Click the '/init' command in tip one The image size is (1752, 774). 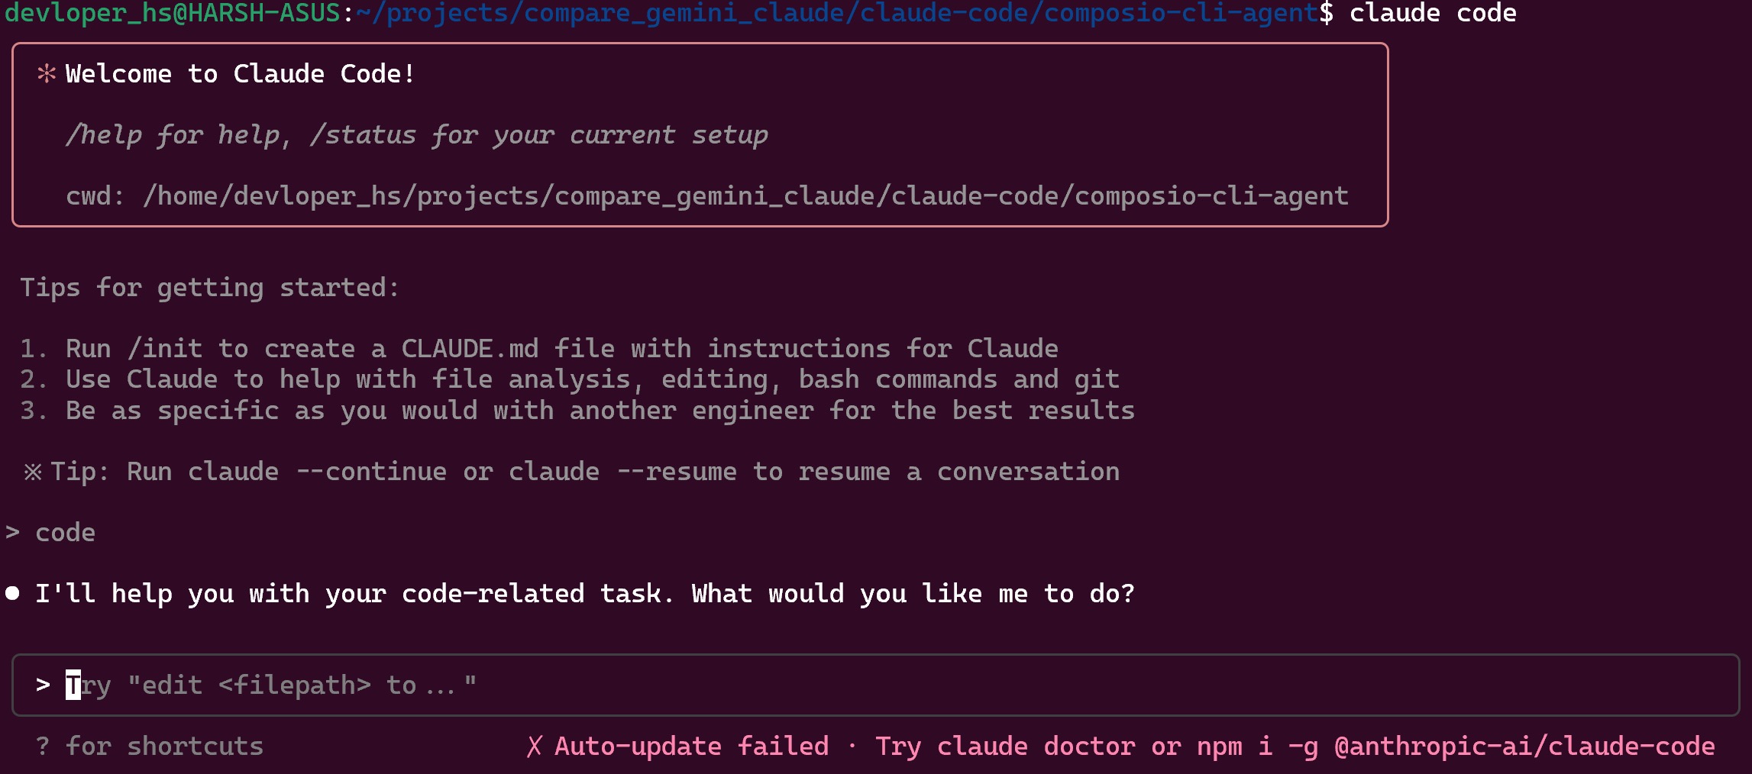tap(165, 349)
